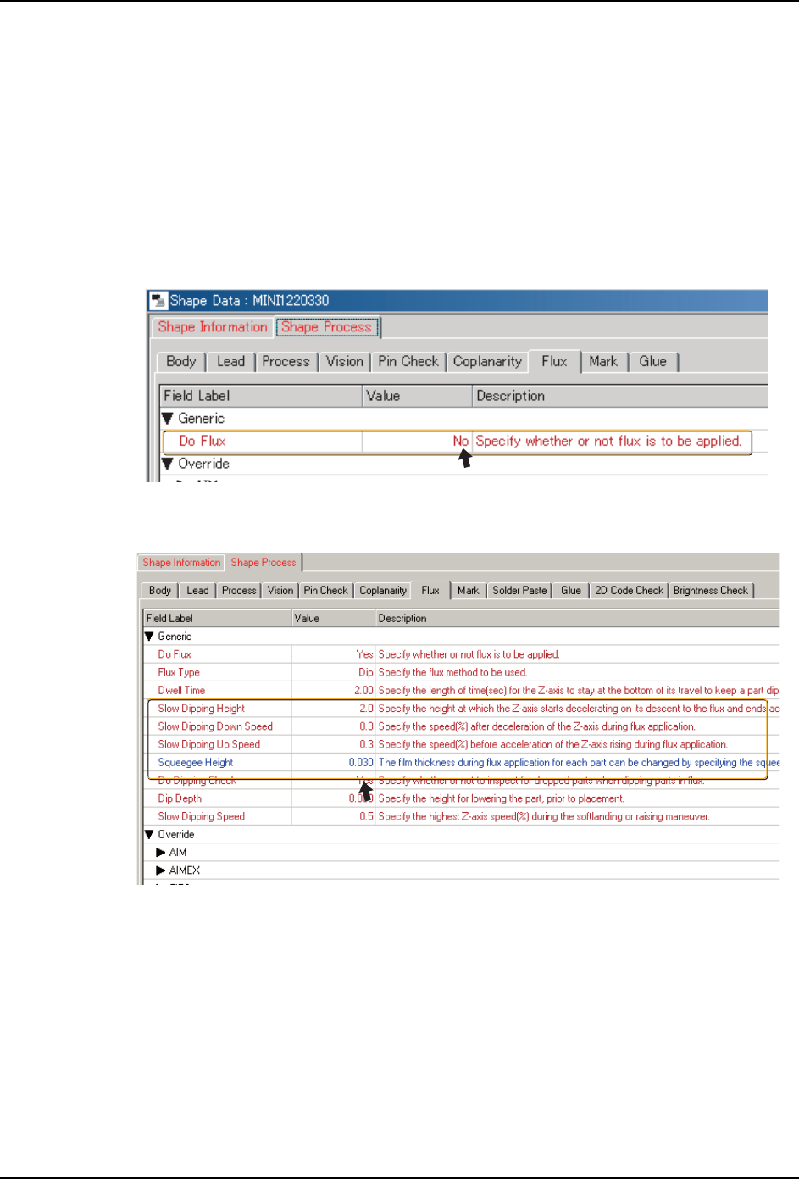Select the Do Flux label beside the Yes value
Image resolution: width=799 pixels, height=1179 pixels.
[175, 655]
